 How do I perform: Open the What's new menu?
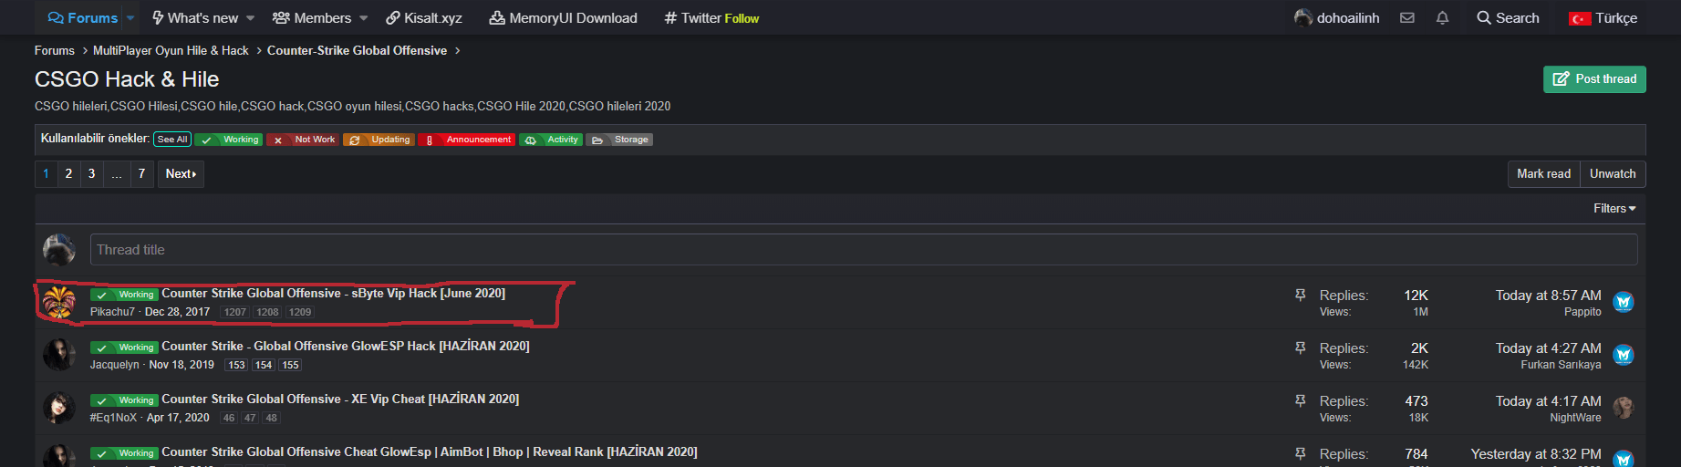pyautogui.click(x=194, y=17)
